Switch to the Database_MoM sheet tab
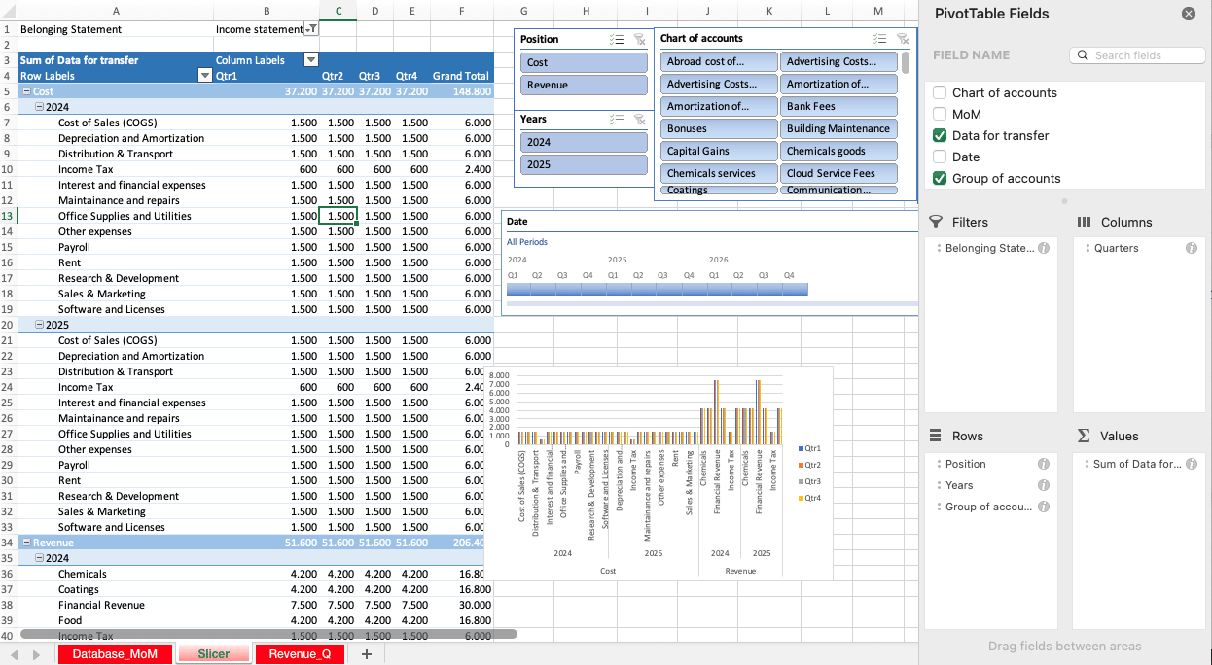This screenshot has width=1212, height=665. pyautogui.click(x=115, y=654)
